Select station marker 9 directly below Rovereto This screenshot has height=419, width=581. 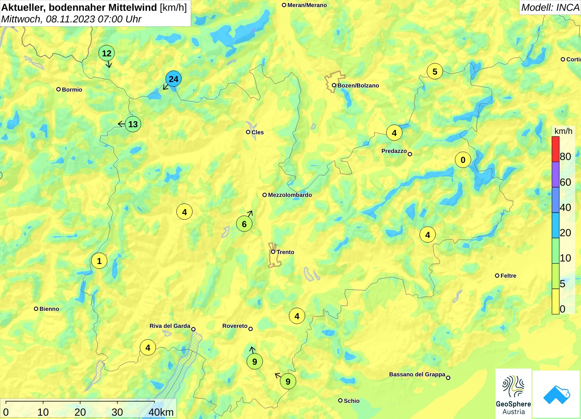click(254, 361)
